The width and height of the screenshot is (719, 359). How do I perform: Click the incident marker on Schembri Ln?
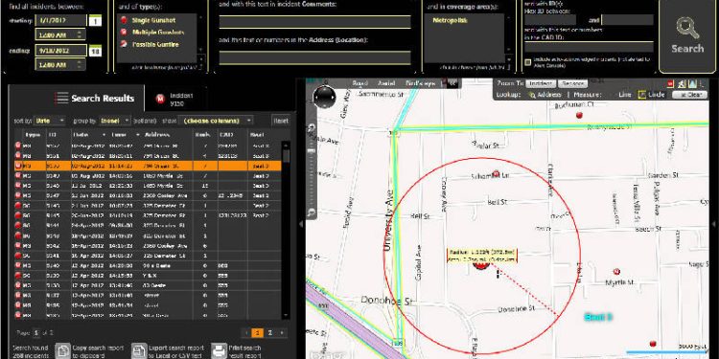coord(496,174)
